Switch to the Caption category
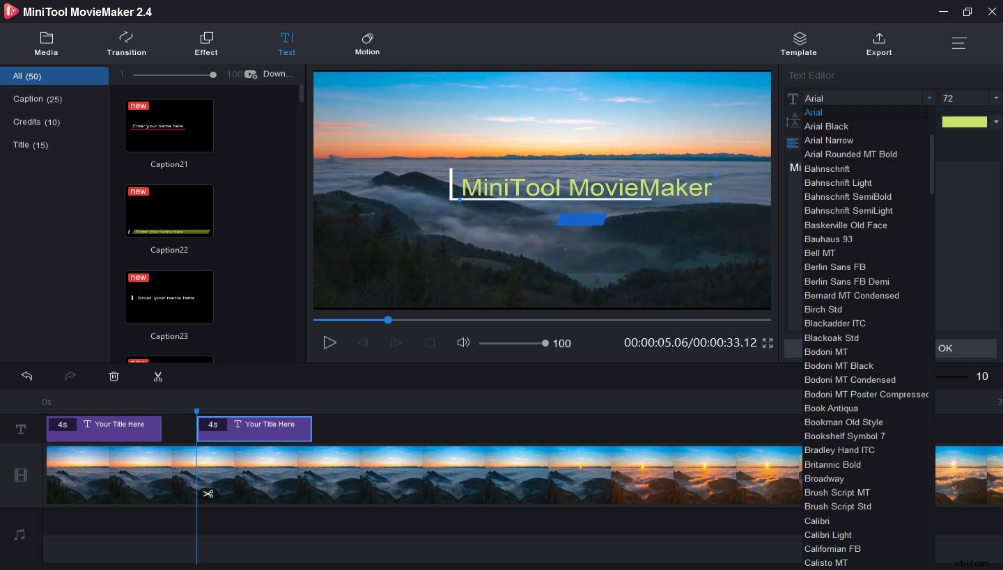 pyautogui.click(x=38, y=99)
